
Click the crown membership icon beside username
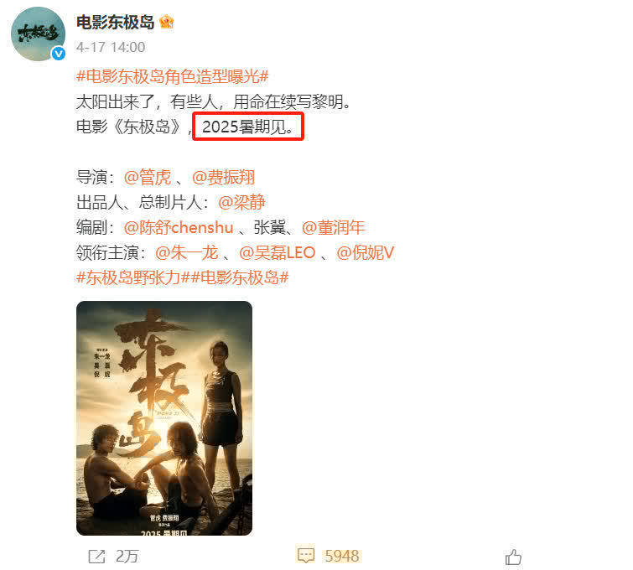166,22
